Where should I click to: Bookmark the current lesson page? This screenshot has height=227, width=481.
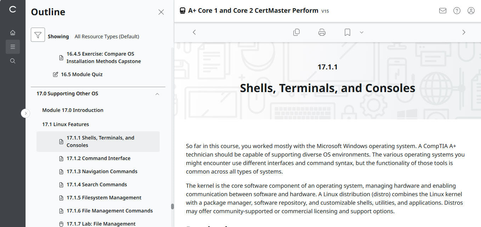click(347, 32)
